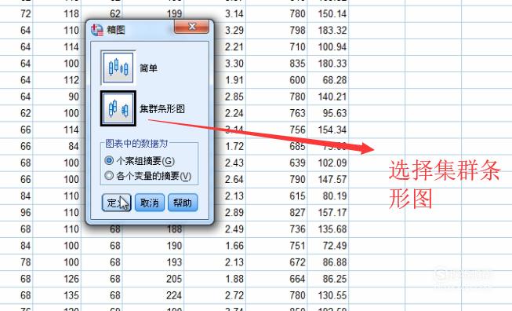Select cell with value 68.28
The width and height of the screenshot is (512, 311).
(x=329, y=80)
